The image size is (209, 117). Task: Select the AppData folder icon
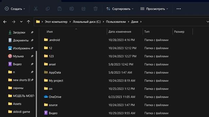(46, 72)
